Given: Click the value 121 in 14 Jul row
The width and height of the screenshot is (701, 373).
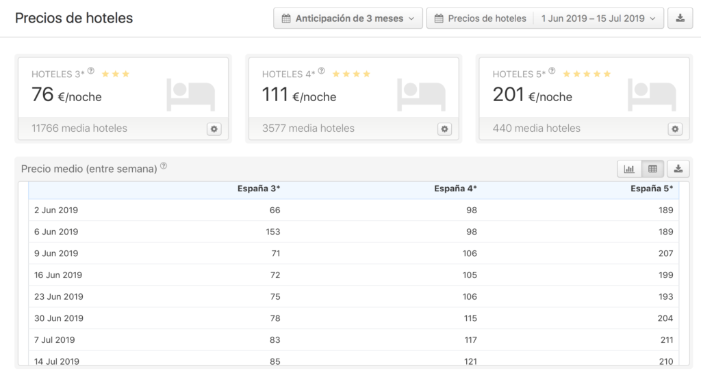Looking at the screenshot, I should coord(470,361).
